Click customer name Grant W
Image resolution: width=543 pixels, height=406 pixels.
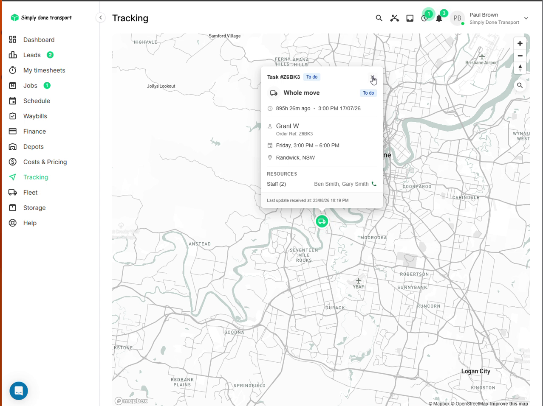click(x=288, y=126)
